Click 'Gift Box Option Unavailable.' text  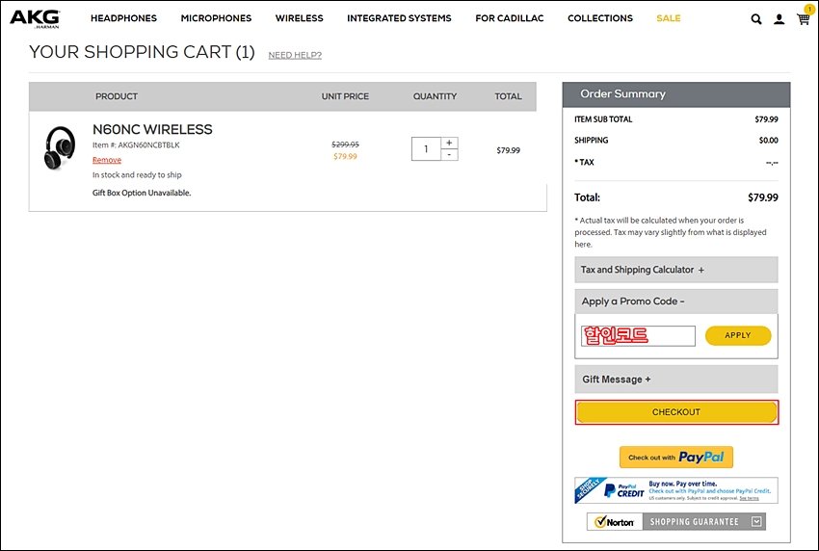[x=142, y=193]
